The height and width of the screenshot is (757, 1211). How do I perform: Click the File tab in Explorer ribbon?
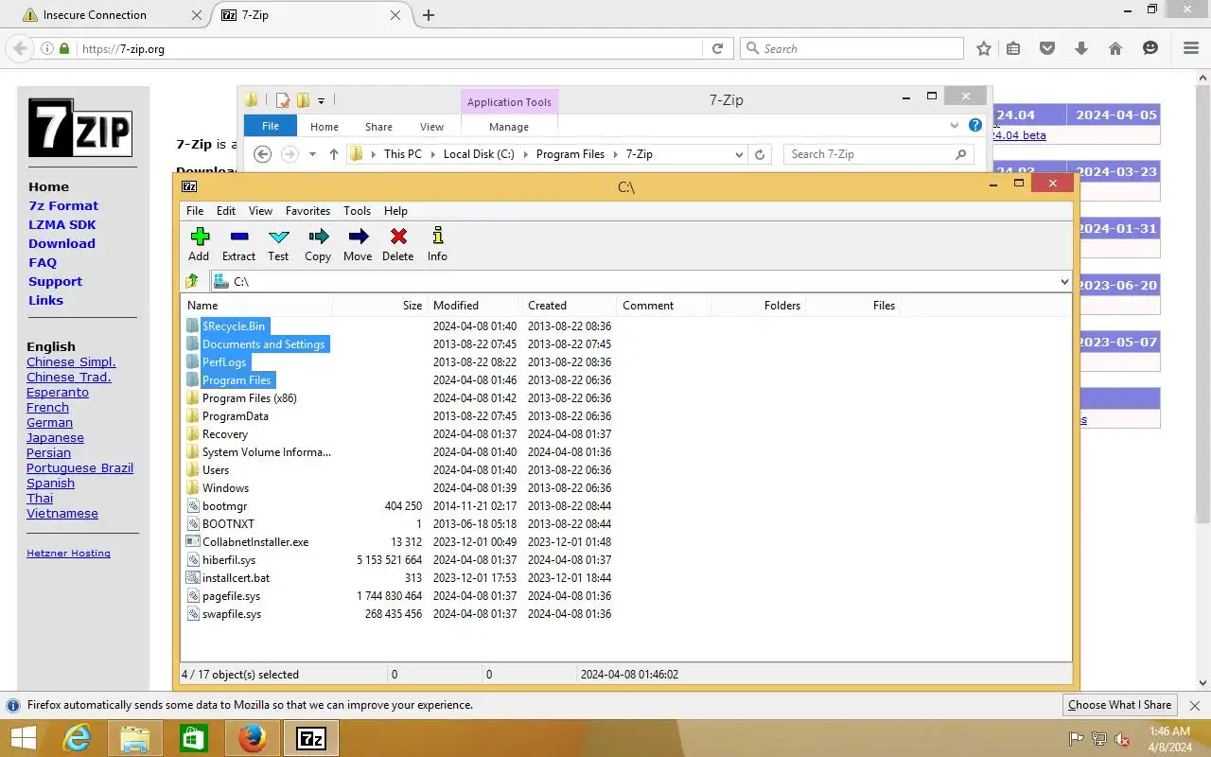[271, 127]
